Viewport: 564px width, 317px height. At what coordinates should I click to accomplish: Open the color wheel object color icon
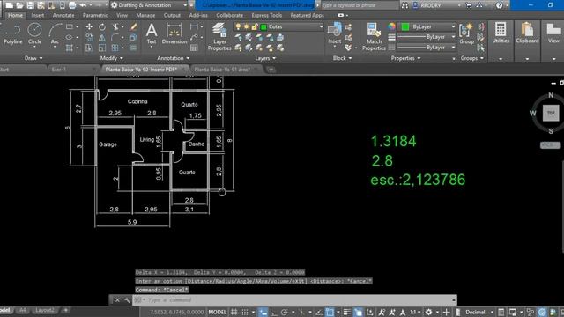[391, 26]
